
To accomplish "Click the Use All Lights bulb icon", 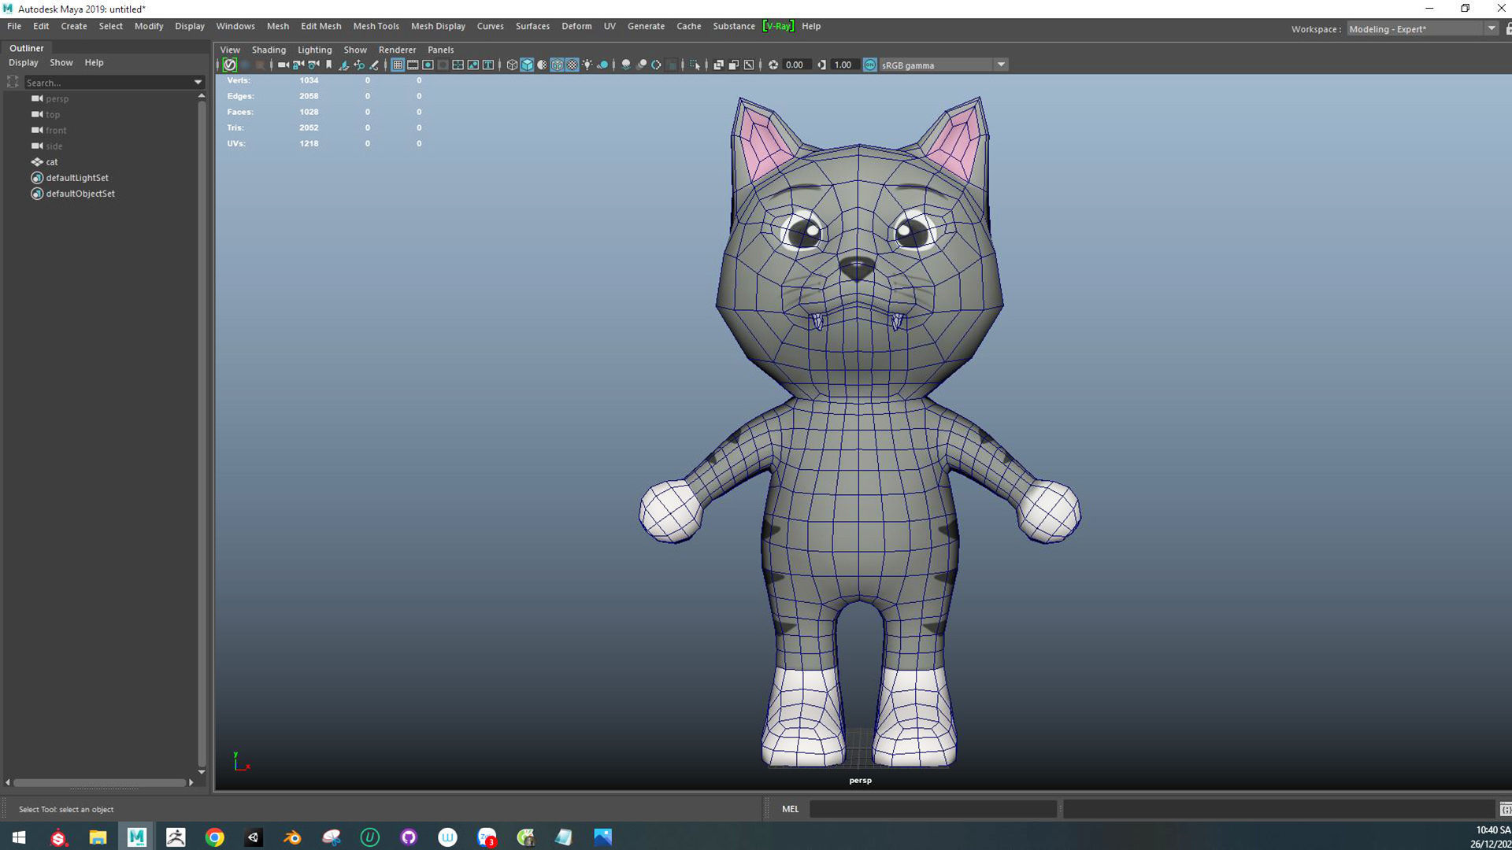I will coord(587,65).
